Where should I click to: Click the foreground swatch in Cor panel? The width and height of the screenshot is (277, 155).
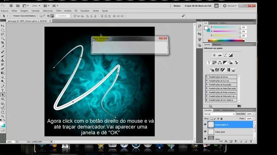pyautogui.click(x=206, y=28)
